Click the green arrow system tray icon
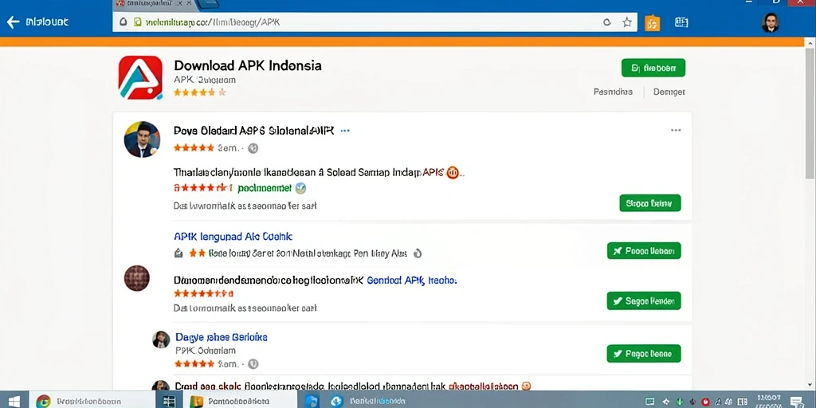This screenshot has width=816, height=408. tap(681, 402)
